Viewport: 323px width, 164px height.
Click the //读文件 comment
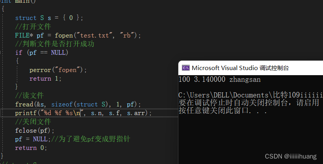coord(29,96)
